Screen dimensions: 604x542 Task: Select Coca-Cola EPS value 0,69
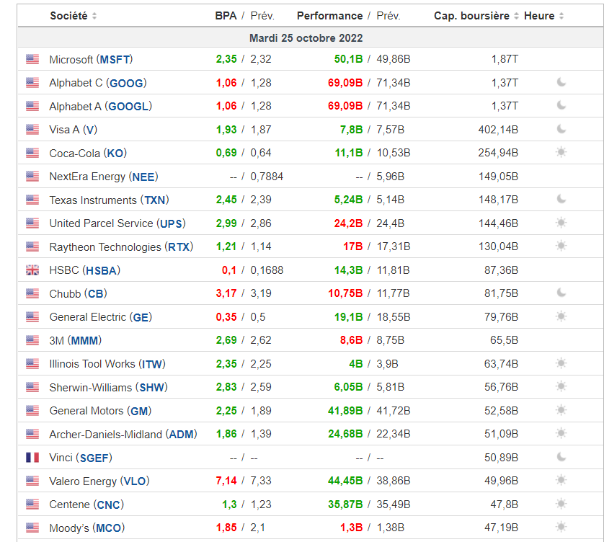pos(226,153)
